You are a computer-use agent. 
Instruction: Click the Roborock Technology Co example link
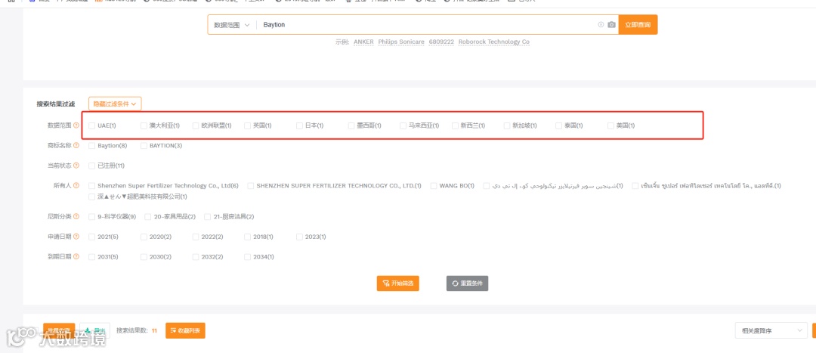(x=494, y=42)
